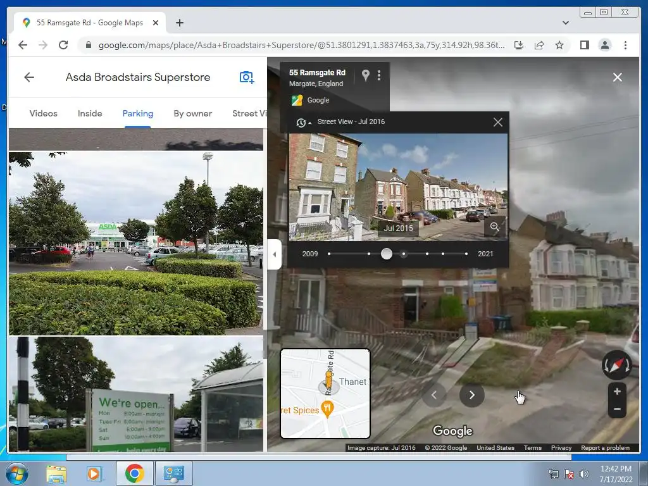Click the share page icon in the address bar
This screenshot has width=648, height=486.
(x=539, y=45)
